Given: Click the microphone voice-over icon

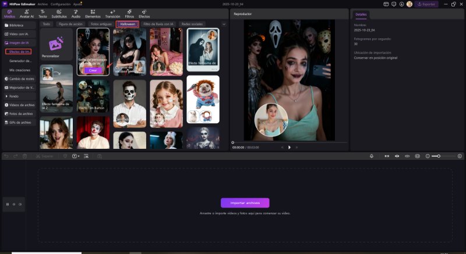Looking at the screenshot, I should [371, 156].
